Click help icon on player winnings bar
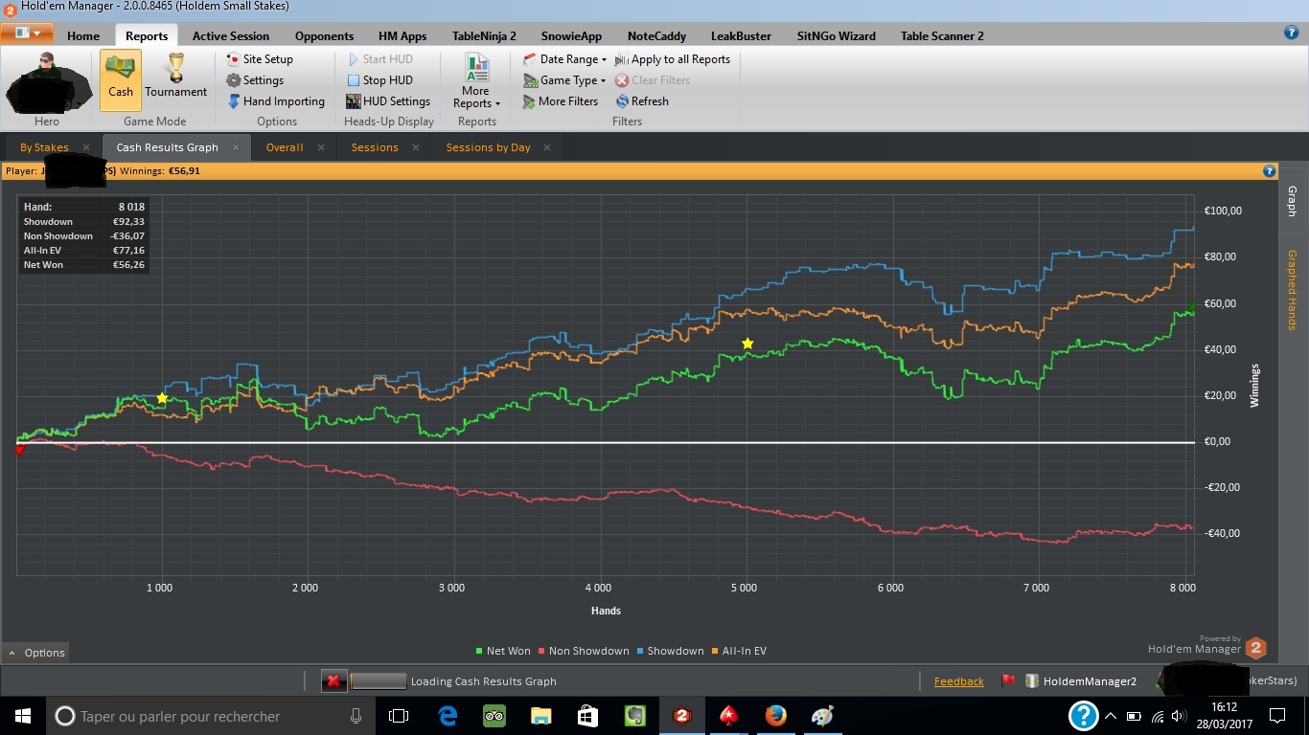The height and width of the screenshot is (735, 1309). [x=1270, y=171]
